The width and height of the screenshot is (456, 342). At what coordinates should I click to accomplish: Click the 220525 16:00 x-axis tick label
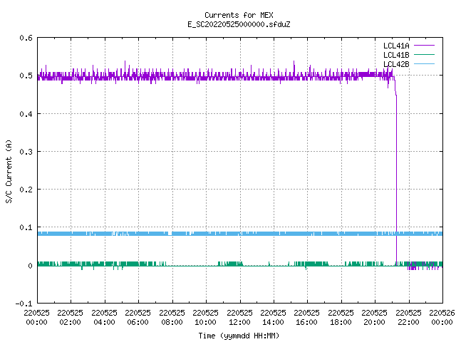click(x=306, y=318)
